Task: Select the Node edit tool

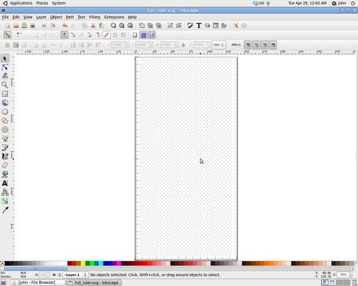Action: [5, 67]
